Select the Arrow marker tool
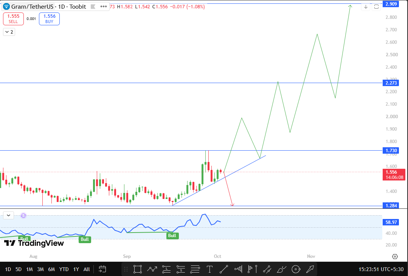The width and height of the screenshot is (408, 276). point(310,269)
